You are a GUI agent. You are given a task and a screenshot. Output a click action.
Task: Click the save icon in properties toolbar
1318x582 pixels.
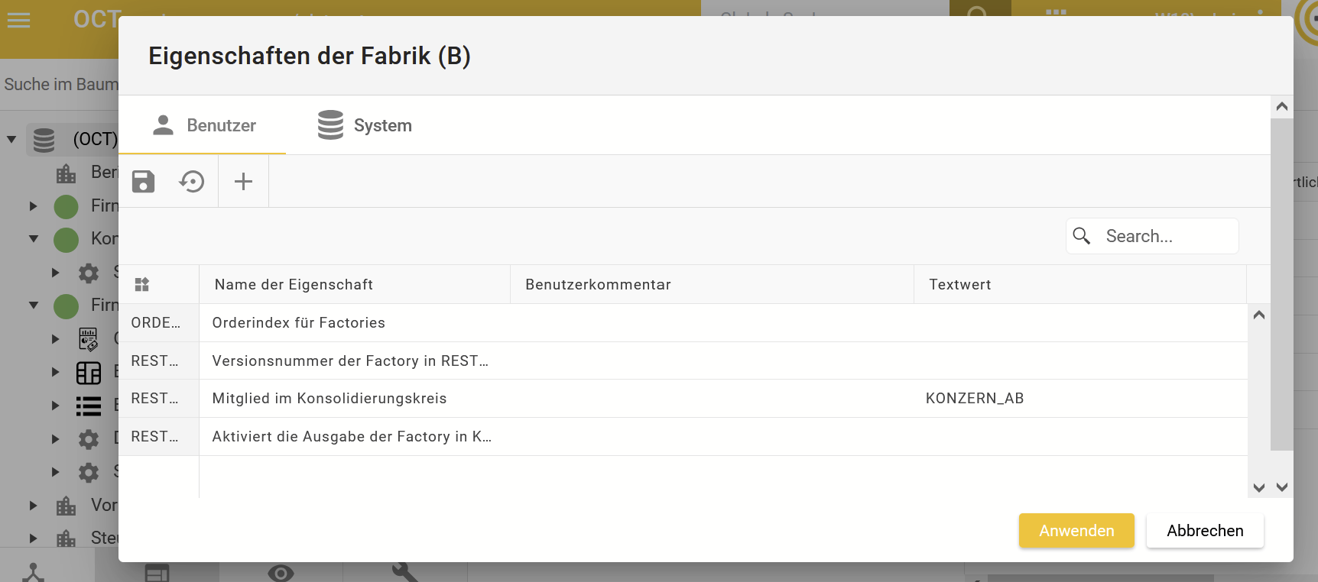(x=144, y=182)
